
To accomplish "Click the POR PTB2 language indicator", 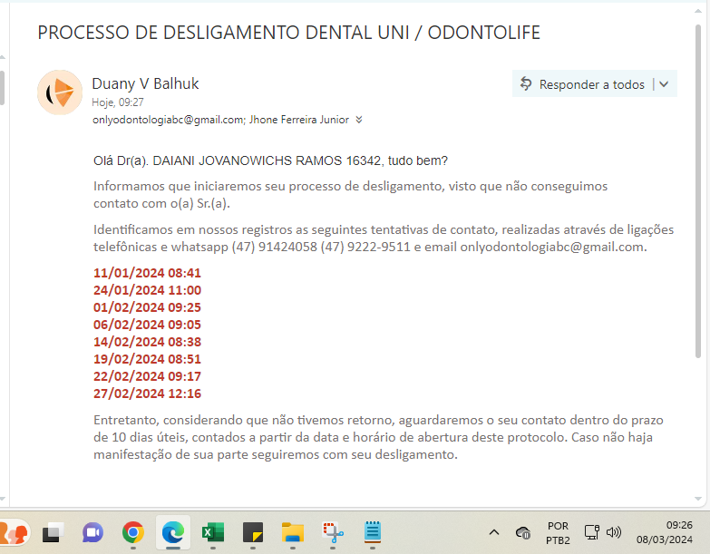I will pyautogui.click(x=558, y=532).
